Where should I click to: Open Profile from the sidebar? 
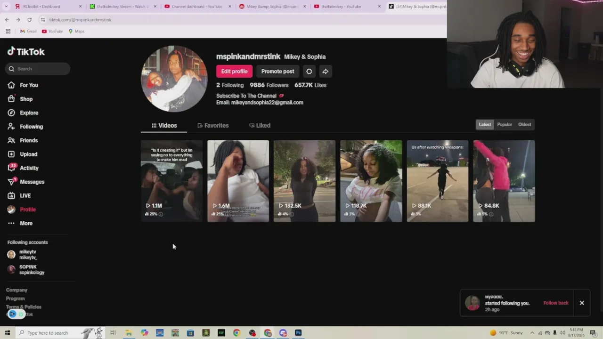tap(22, 210)
